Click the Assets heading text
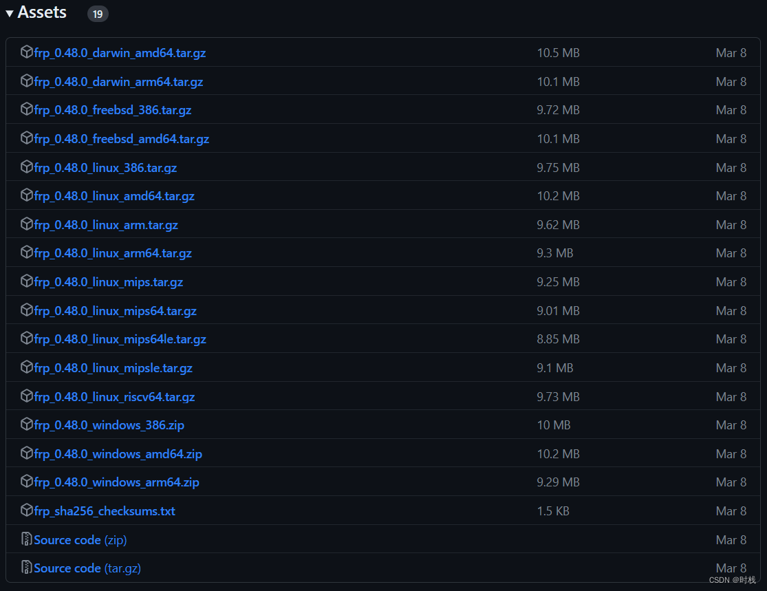The width and height of the screenshot is (767, 591). pos(42,12)
